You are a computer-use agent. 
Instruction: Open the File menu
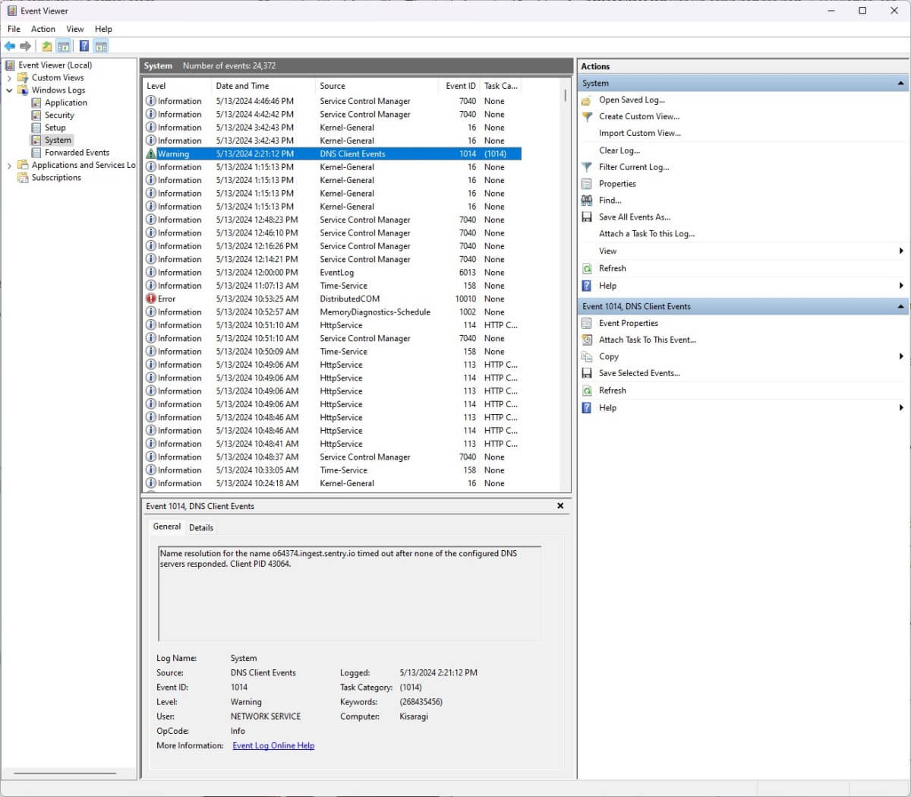point(14,29)
